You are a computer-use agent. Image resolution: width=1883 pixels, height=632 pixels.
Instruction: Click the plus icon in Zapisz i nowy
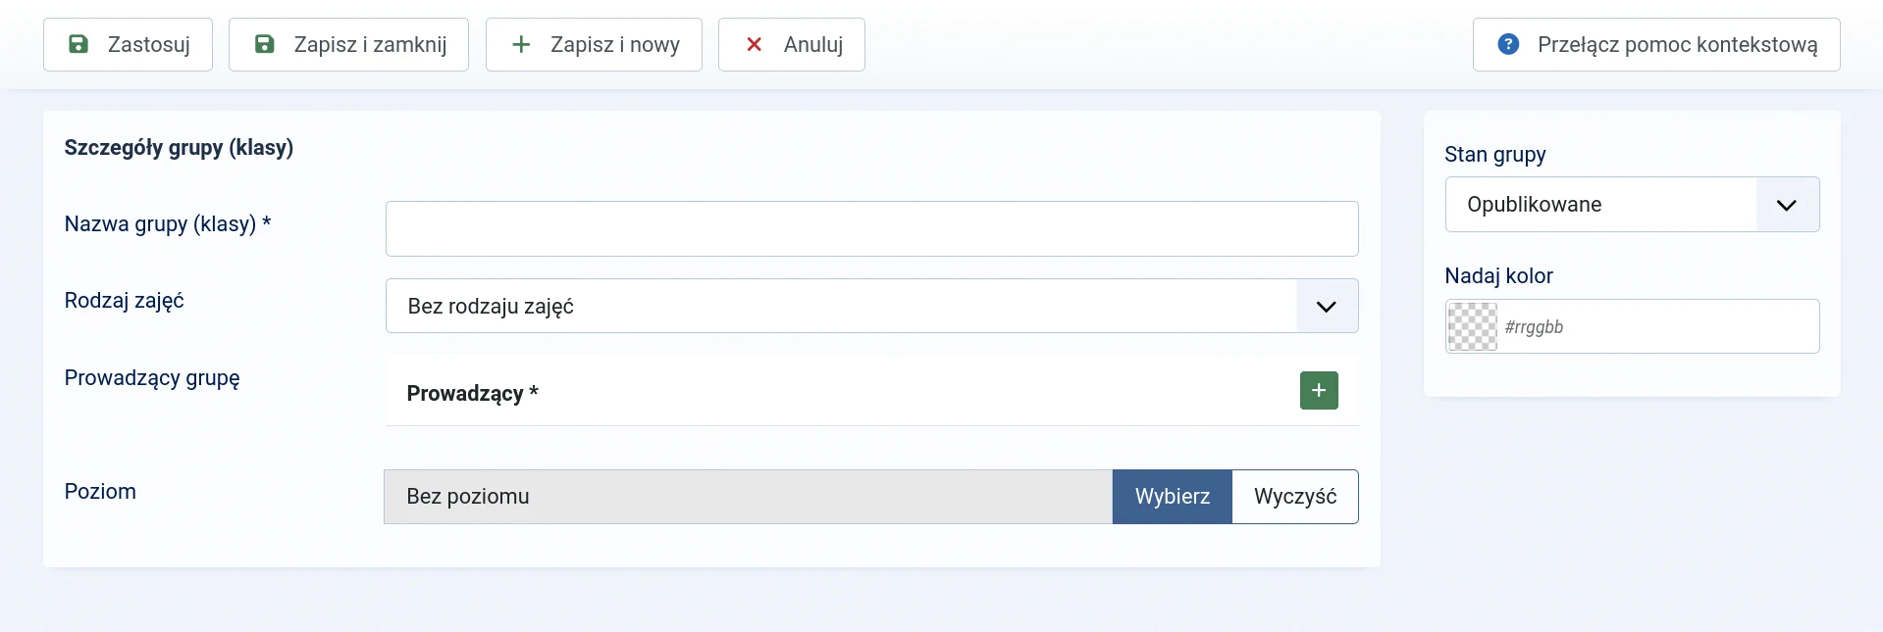click(x=521, y=44)
